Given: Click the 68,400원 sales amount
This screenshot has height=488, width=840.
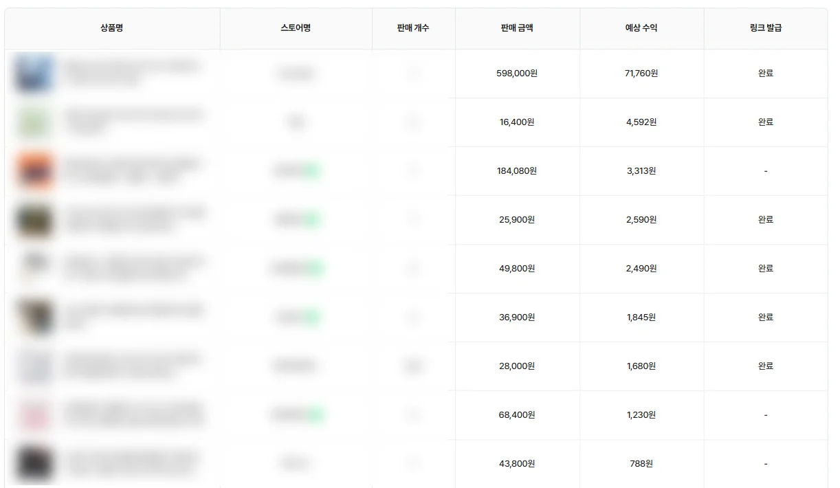Looking at the screenshot, I should pos(517,414).
